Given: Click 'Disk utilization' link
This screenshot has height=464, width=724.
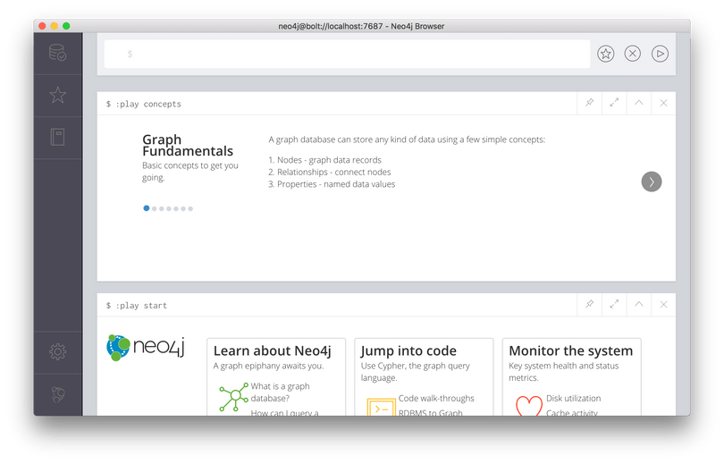Looking at the screenshot, I should (574, 398).
